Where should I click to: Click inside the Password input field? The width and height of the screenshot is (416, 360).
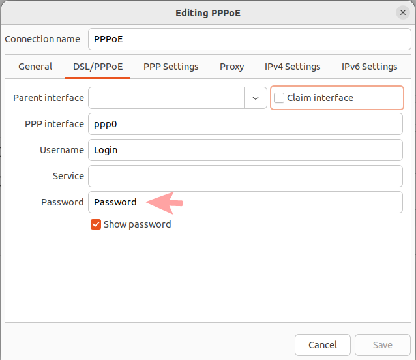tap(274, 202)
